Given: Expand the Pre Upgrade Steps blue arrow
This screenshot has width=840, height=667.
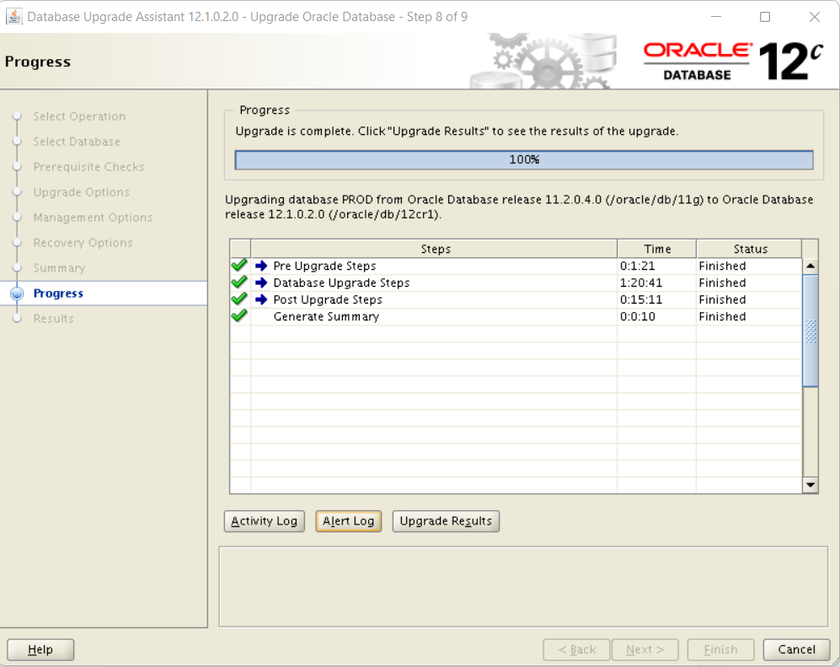Looking at the screenshot, I should pyautogui.click(x=261, y=266).
